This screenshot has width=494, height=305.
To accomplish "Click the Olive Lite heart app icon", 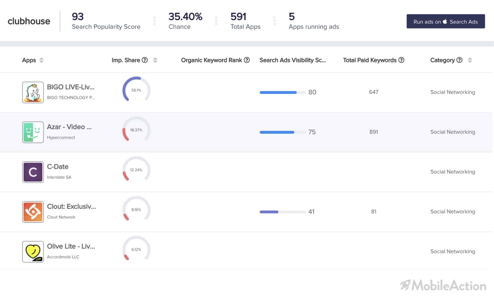I will [33, 252].
